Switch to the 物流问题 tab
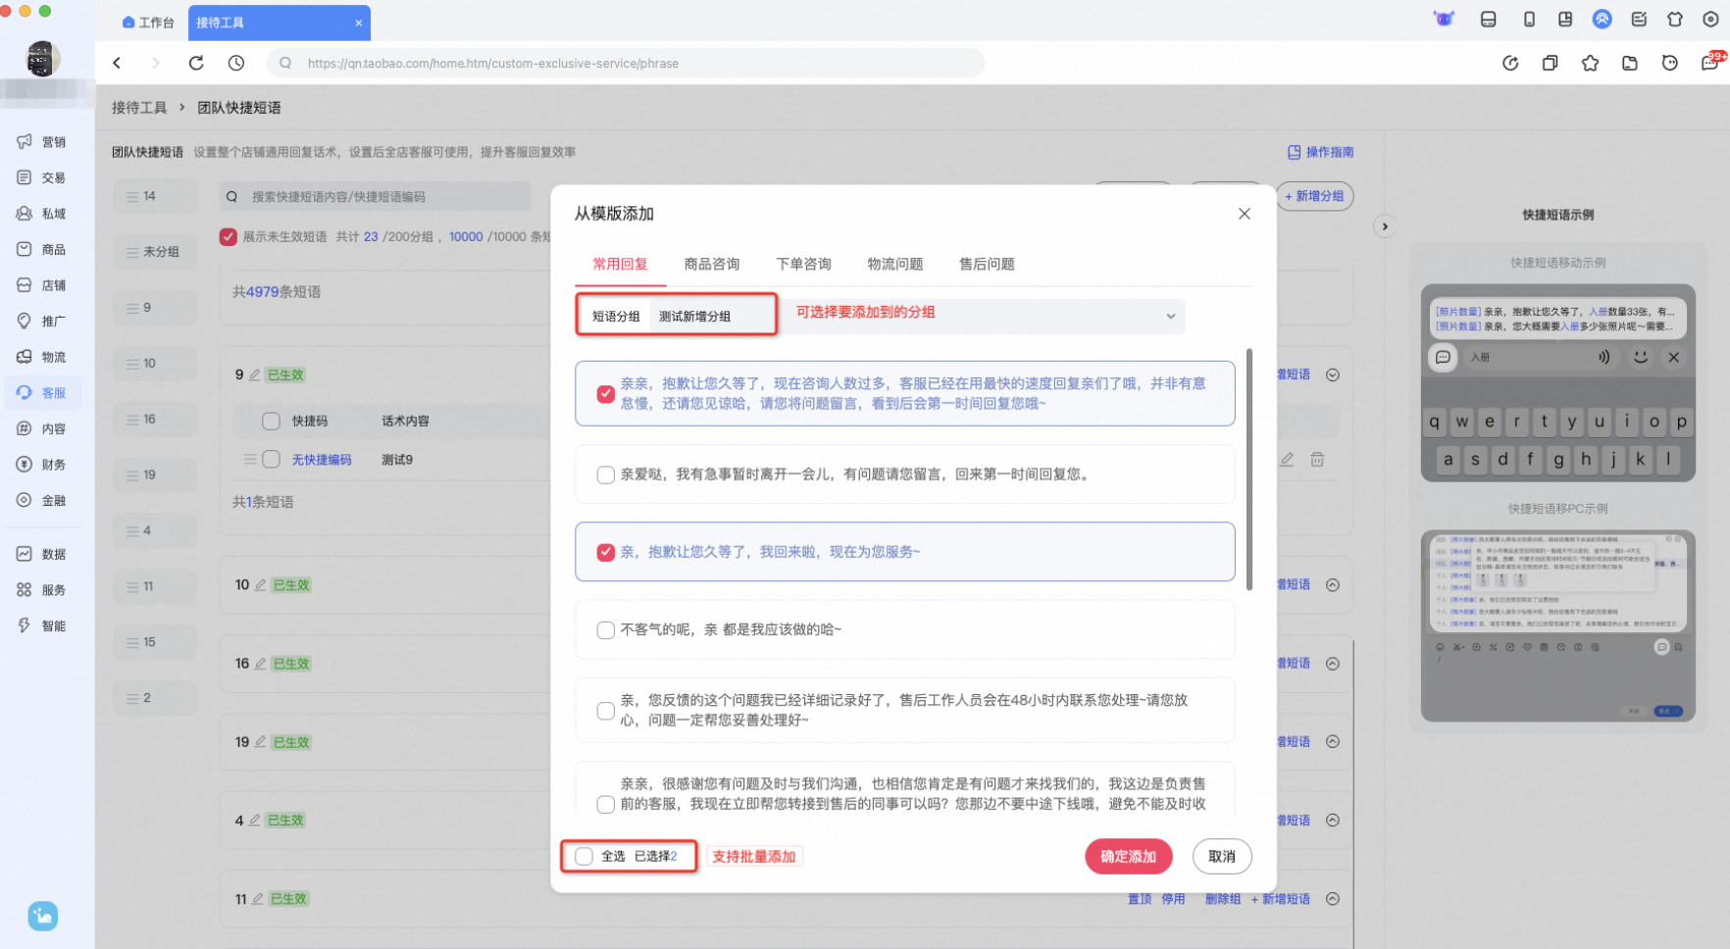The width and height of the screenshot is (1730, 949). point(895,264)
